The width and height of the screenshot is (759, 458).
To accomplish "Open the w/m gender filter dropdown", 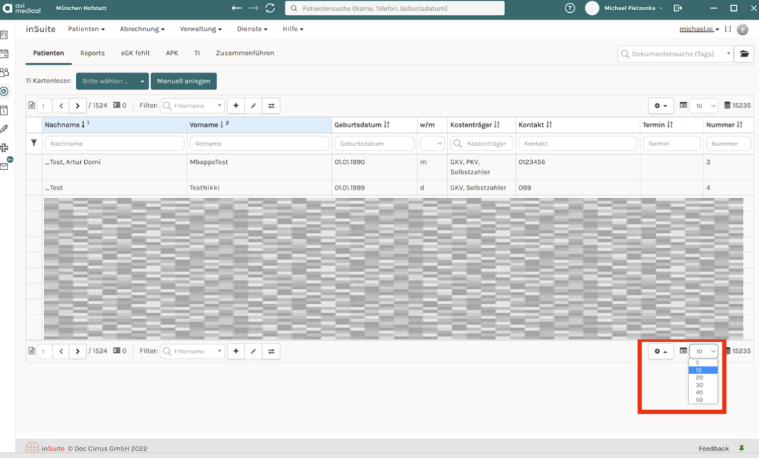I will tap(432, 144).
